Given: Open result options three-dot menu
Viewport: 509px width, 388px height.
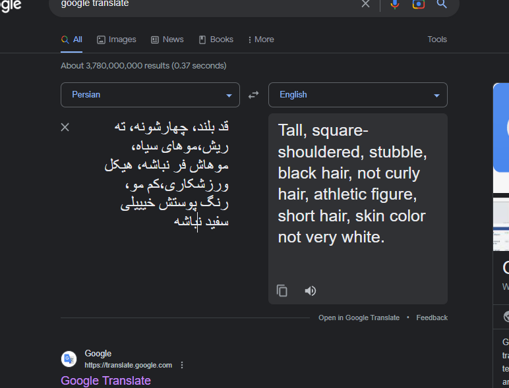Looking at the screenshot, I should [x=182, y=366].
